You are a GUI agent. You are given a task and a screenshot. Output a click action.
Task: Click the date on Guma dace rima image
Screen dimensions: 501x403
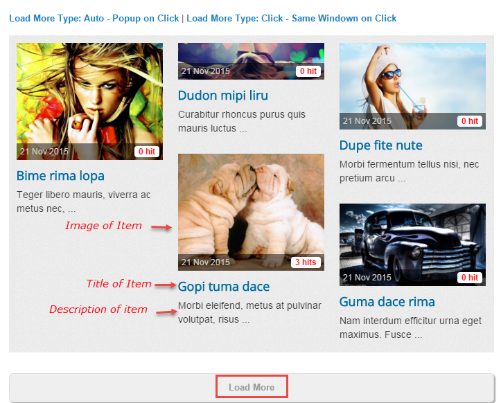coord(367,278)
